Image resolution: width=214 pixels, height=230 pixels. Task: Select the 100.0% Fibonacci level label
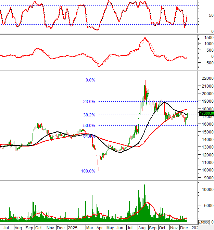(88, 171)
